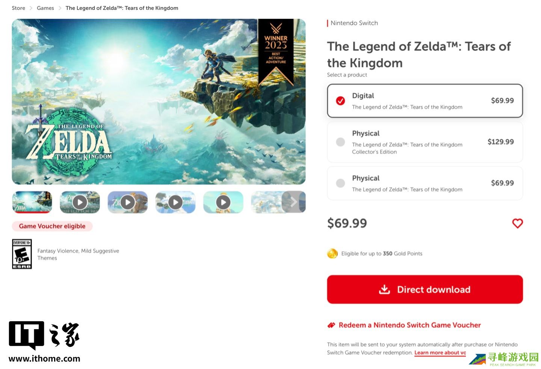The height and width of the screenshot is (369, 541).
Task: Click the Learn more about vouchers link
Action: coord(440,352)
